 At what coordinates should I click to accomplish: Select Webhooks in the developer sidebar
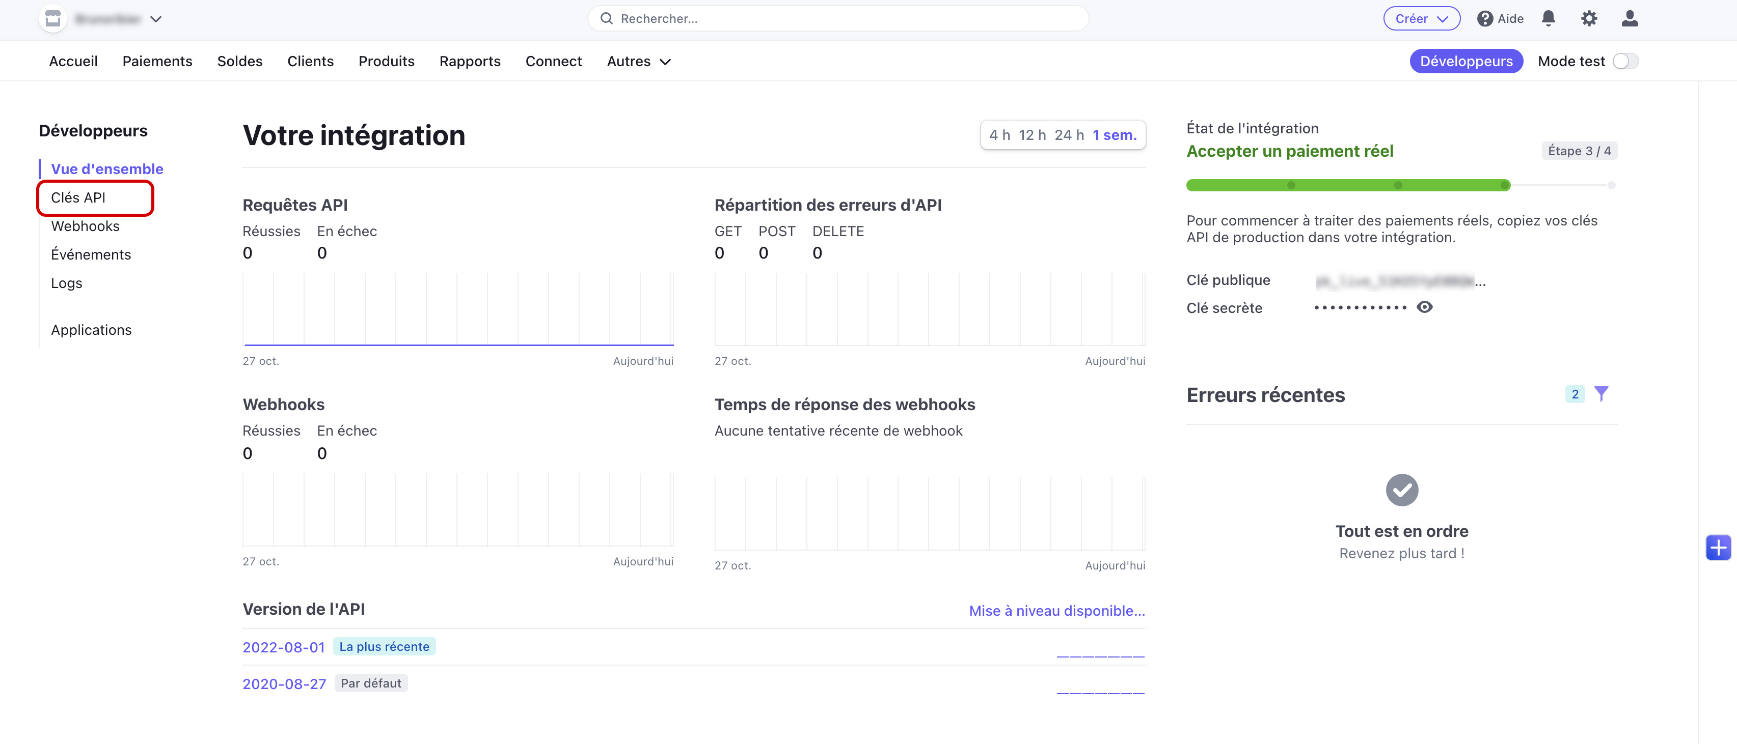click(x=85, y=226)
